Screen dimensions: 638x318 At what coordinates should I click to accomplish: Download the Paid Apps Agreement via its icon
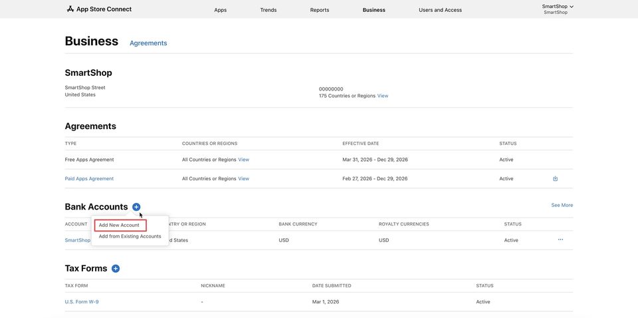pos(555,179)
